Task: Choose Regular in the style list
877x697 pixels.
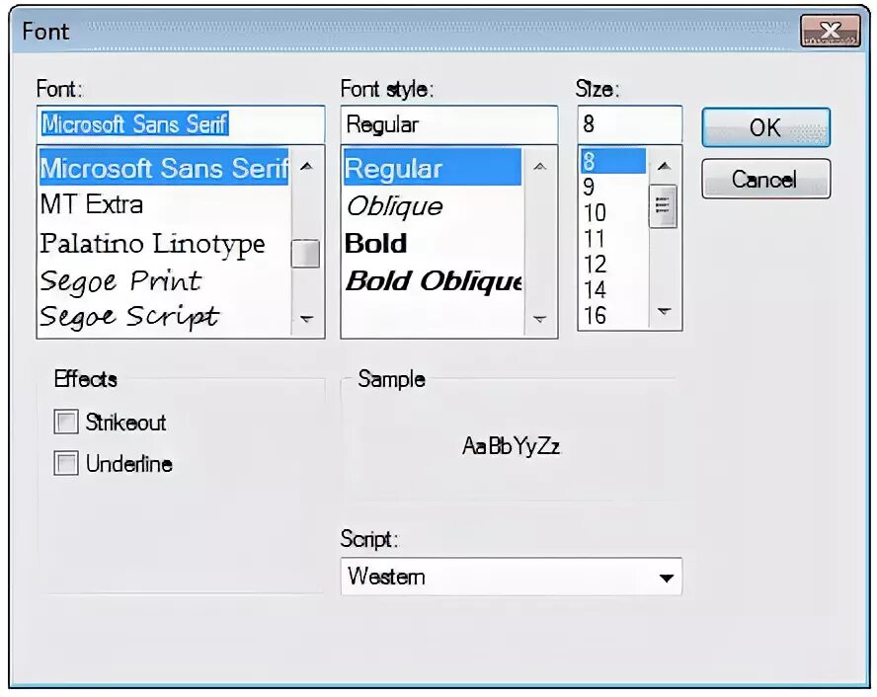Action: [433, 167]
